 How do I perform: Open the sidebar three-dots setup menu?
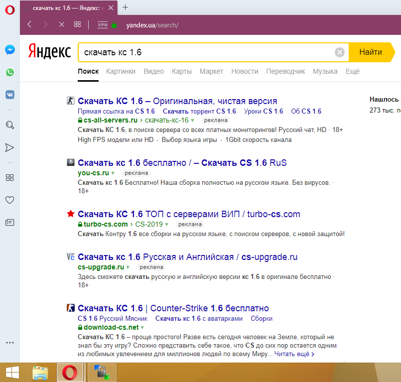(10, 343)
